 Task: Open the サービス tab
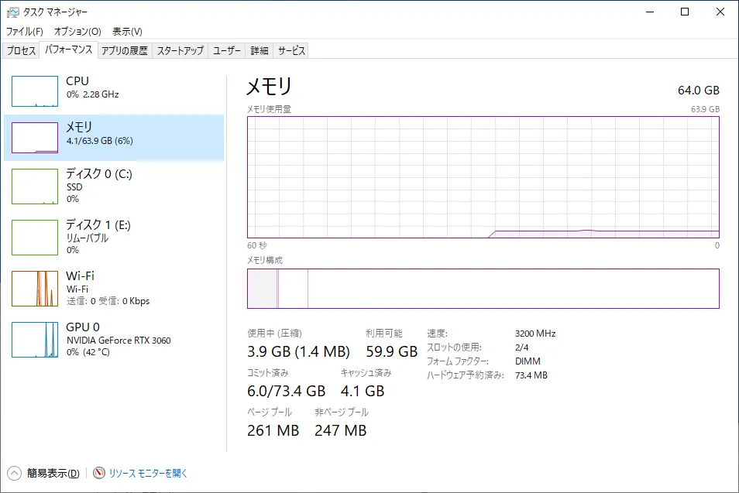click(290, 50)
